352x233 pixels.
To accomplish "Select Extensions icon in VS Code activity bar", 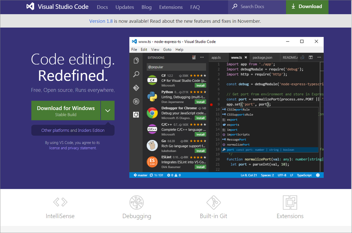I will tap(136, 115).
